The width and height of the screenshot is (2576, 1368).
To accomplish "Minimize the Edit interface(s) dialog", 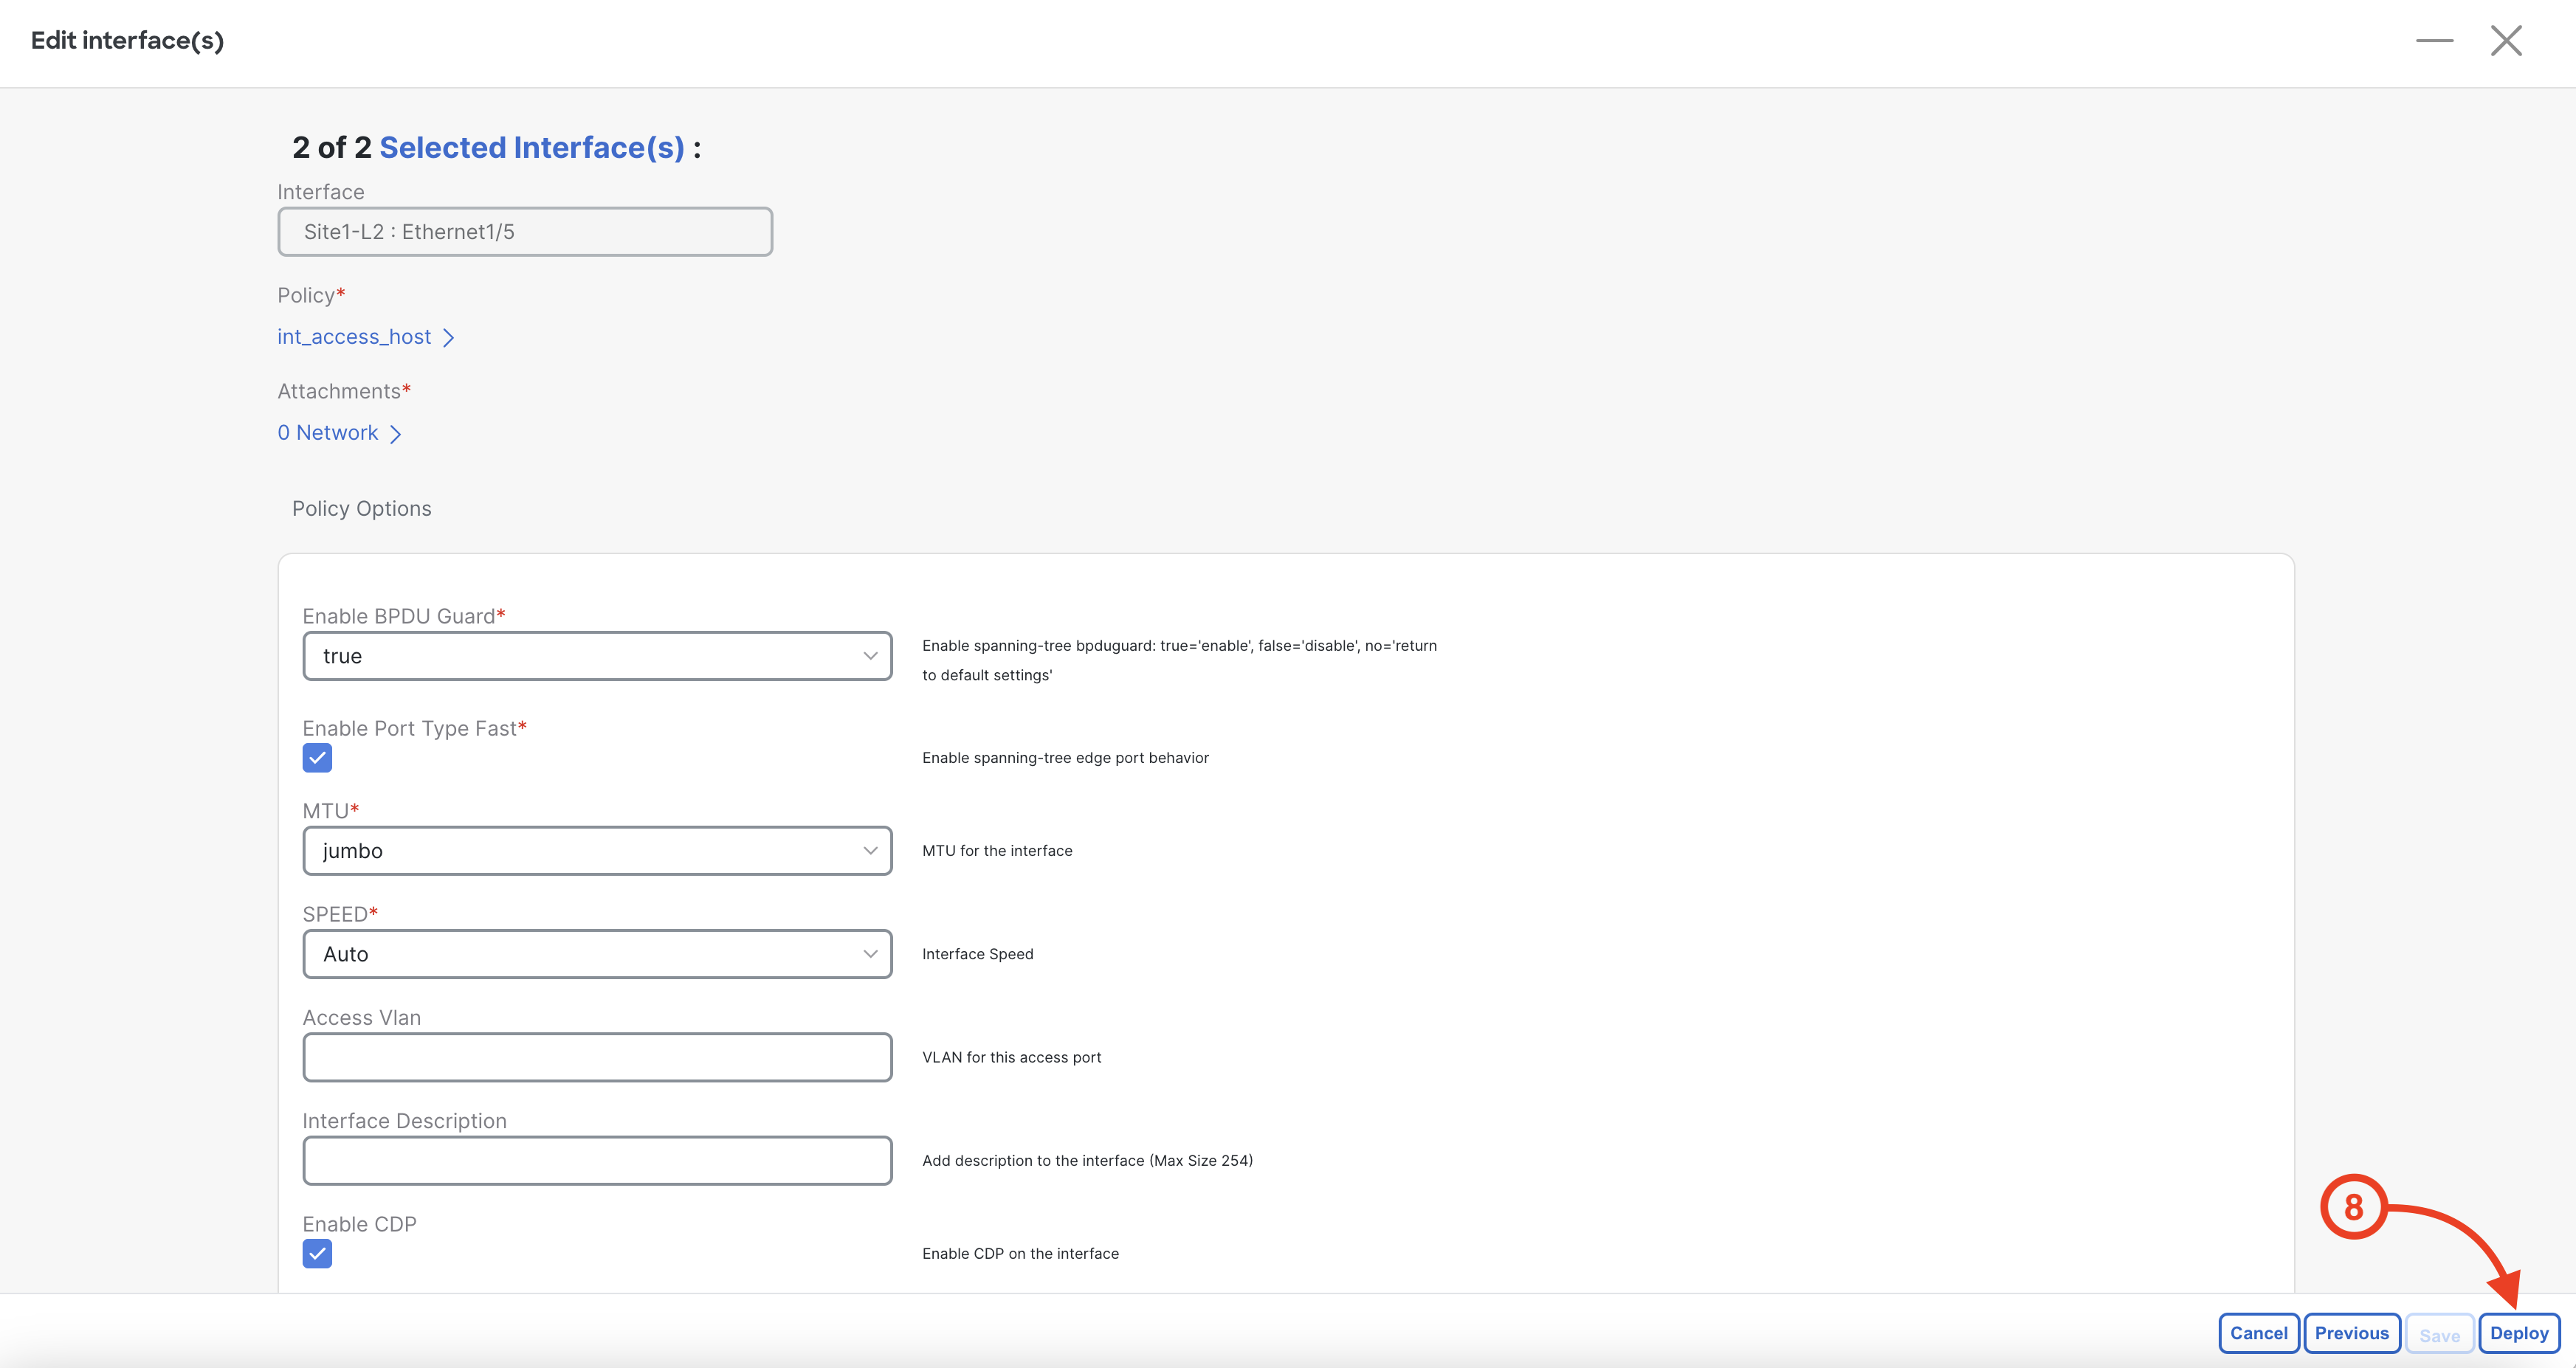I will (x=2434, y=41).
